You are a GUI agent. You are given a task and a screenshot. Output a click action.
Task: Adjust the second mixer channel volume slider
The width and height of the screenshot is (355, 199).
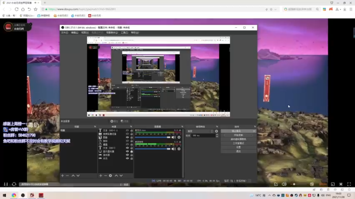153,149
